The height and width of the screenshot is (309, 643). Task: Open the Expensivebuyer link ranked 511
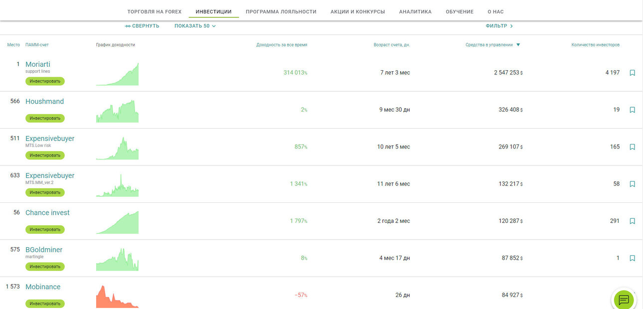[x=50, y=139]
